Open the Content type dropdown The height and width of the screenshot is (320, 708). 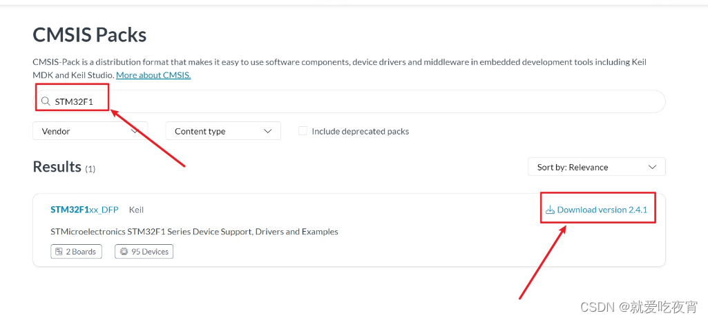click(223, 131)
